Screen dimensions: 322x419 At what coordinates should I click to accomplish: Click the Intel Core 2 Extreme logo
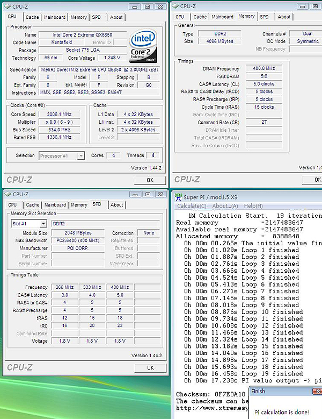coord(143,46)
